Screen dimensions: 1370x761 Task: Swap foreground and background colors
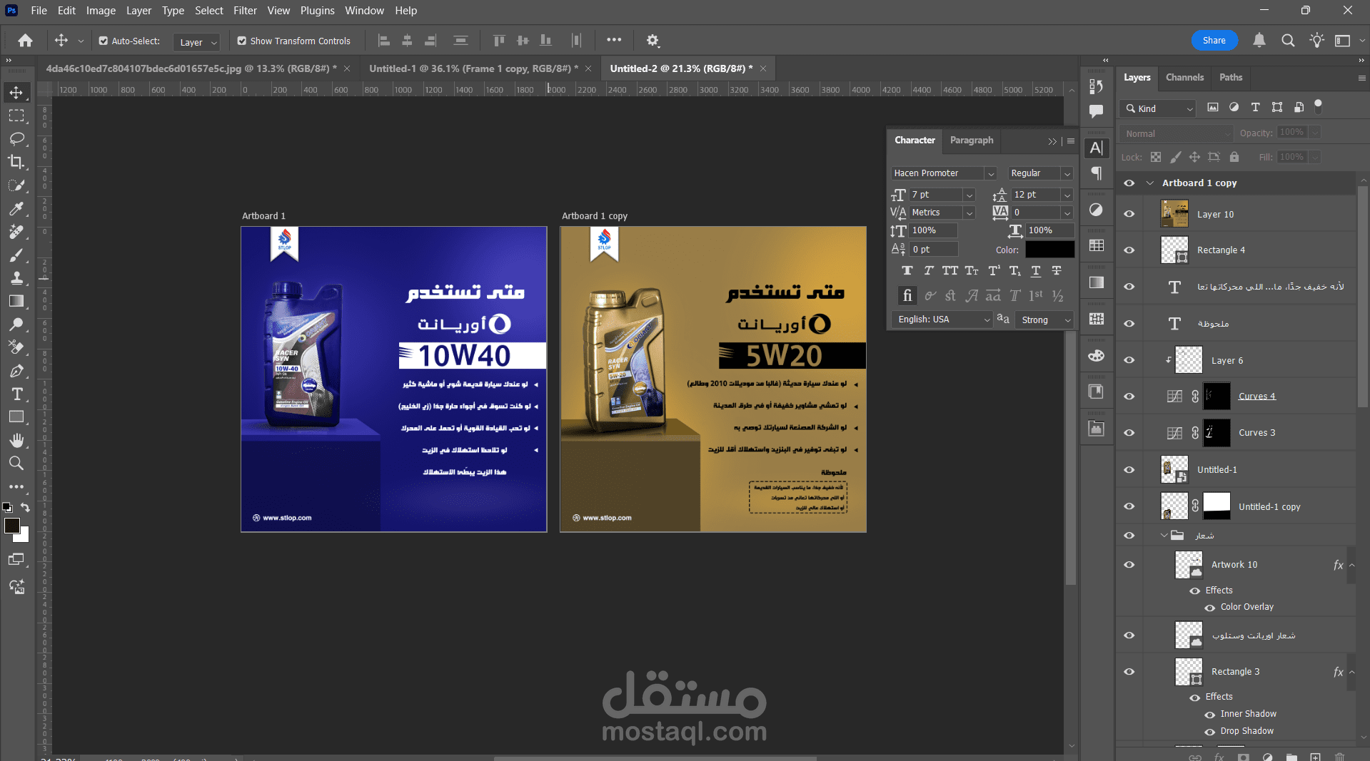click(x=25, y=508)
